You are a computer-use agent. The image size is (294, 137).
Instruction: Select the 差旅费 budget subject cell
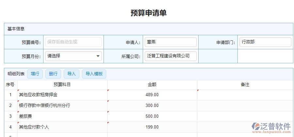[x=62, y=116]
